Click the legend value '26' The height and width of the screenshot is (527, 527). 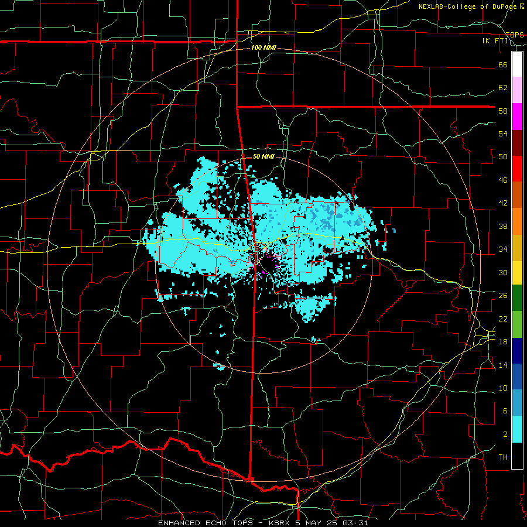pos(503,296)
